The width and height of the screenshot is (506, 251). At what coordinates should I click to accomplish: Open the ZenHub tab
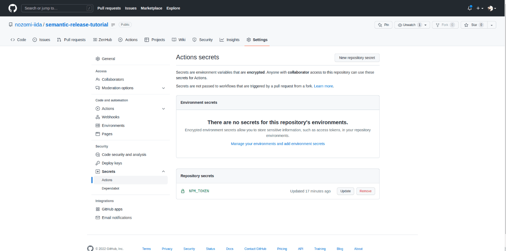tap(102, 40)
